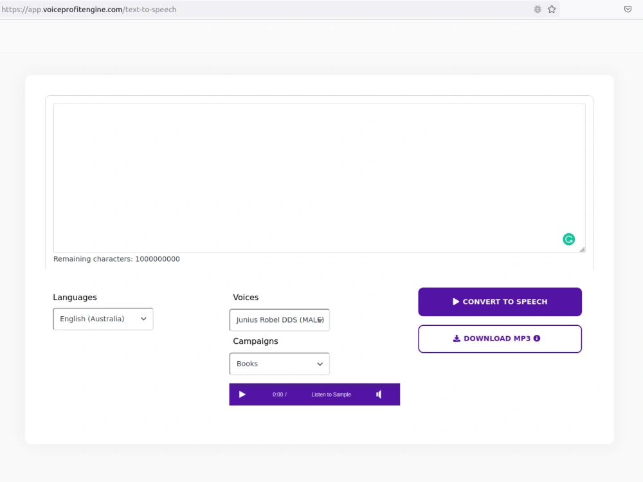Click the Convert to Speech button

point(500,301)
